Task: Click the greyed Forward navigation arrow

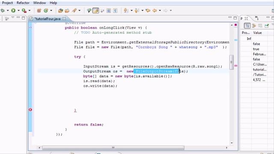Action: point(165,11)
